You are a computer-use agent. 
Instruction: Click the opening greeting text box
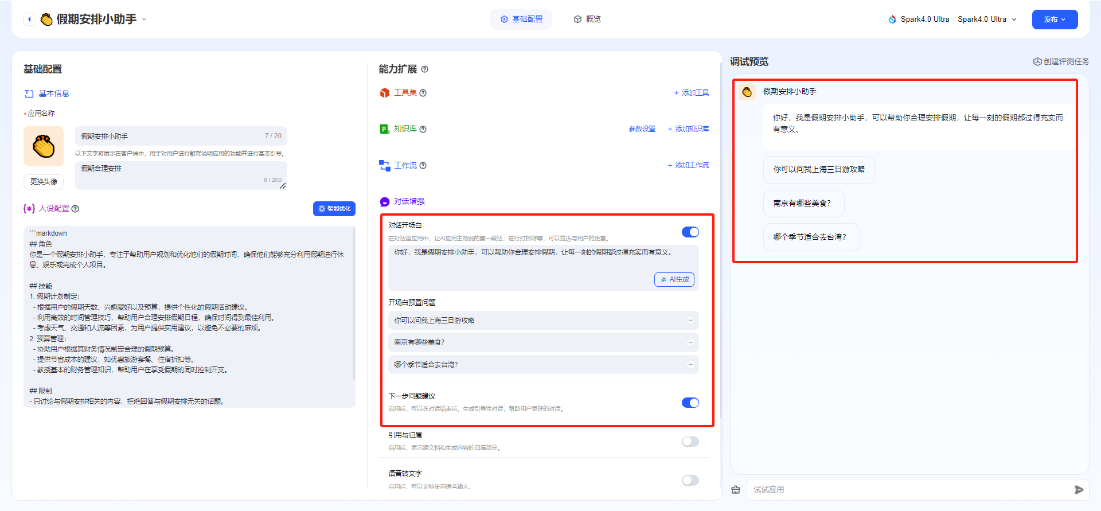(544, 267)
